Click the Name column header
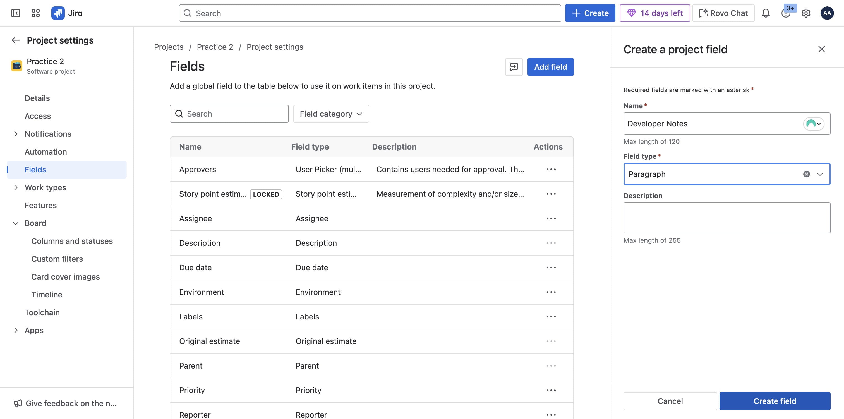The image size is (844, 419). 190,147
